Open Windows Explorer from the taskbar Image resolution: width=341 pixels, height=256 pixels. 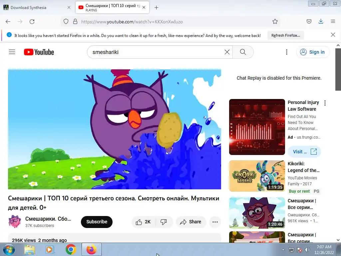(30, 249)
